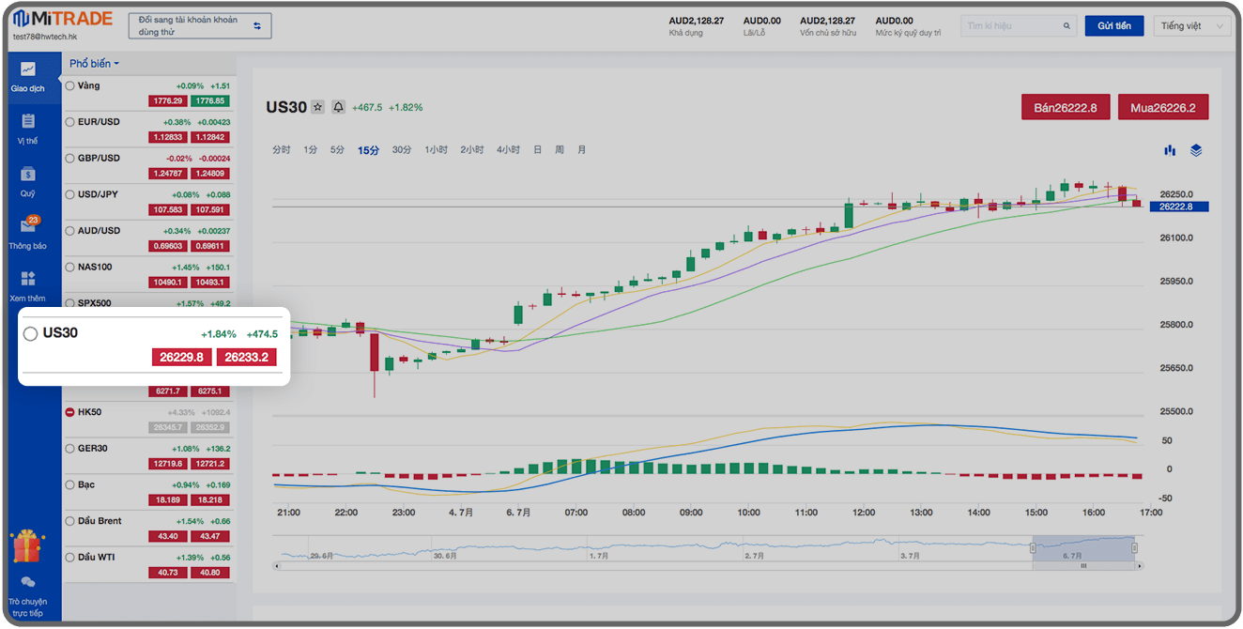The width and height of the screenshot is (1243, 629).
Task: Set price alert with bell icon
Action: point(338,107)
